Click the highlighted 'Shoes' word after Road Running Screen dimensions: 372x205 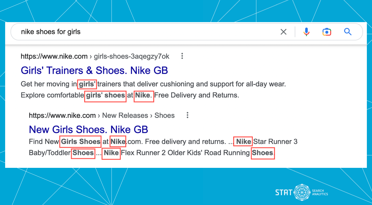coord(262,153)
